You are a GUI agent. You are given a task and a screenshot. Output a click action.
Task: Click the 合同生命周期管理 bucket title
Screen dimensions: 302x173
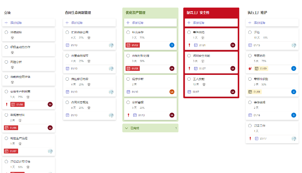pos(78,13)
